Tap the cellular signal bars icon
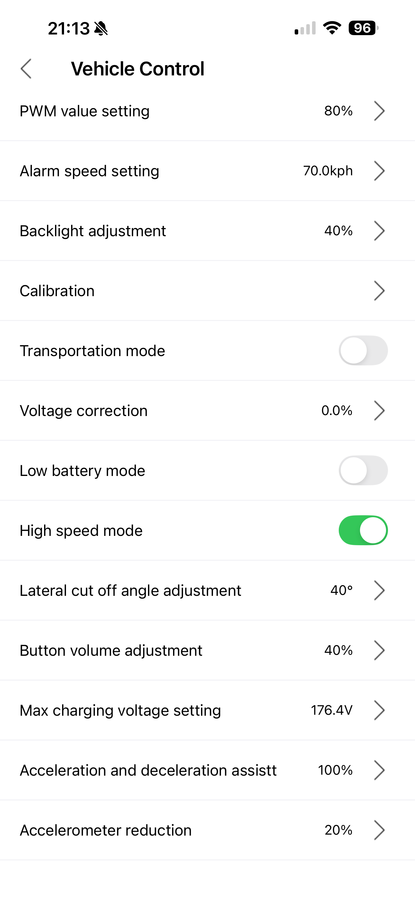Viewport: 415px width, 901px height. point(305,28)
